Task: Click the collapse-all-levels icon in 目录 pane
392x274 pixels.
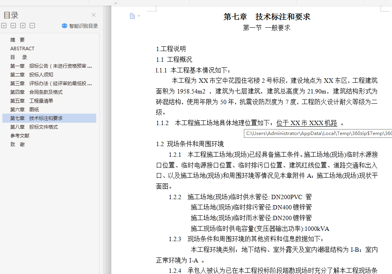Action: point(13,25)
